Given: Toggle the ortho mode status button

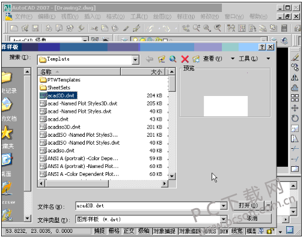Looking at the screenshot, I should 129,231.
